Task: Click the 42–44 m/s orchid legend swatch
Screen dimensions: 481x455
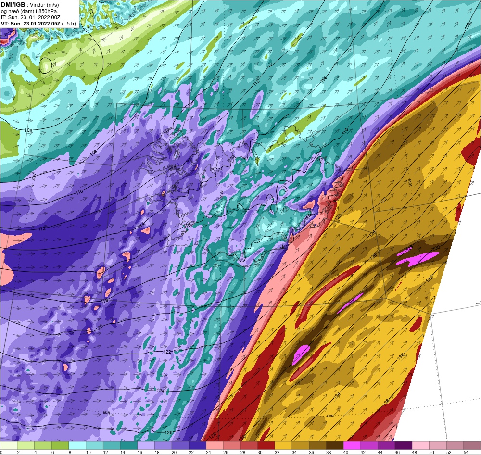Action: (x=369, y=445)
